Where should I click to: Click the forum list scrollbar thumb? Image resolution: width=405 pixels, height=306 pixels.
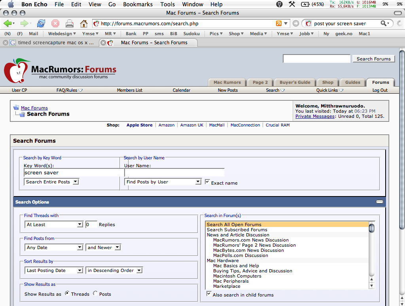tap(371, 228)
